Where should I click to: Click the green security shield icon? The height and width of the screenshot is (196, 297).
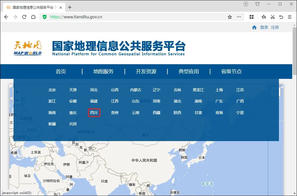45,17
